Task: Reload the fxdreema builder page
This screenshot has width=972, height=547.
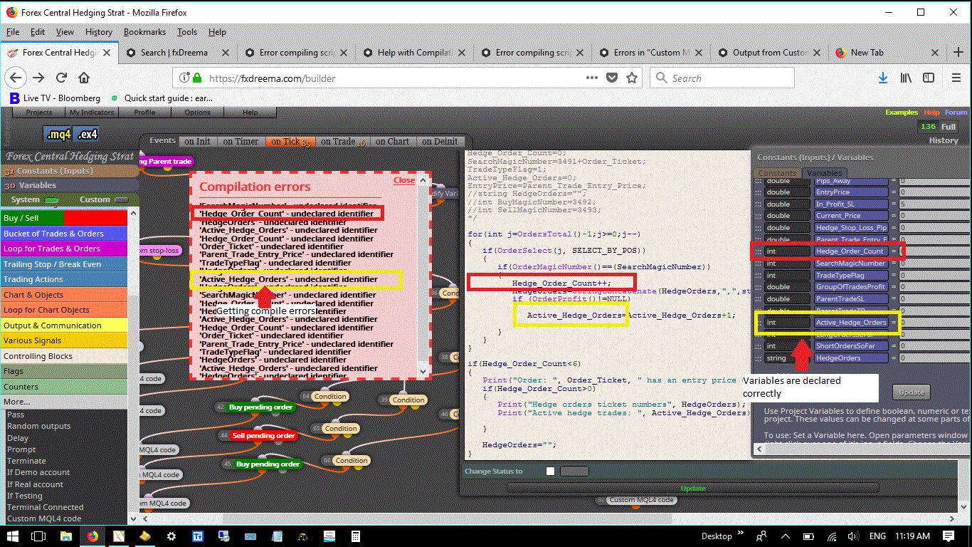Action: click(62, 78)
